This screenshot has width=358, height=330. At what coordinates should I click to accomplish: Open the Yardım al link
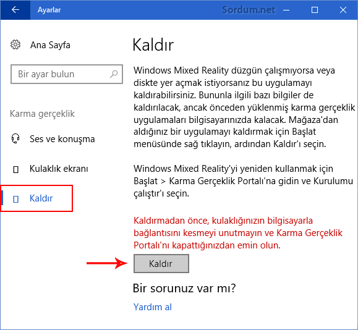coord(153,307)
